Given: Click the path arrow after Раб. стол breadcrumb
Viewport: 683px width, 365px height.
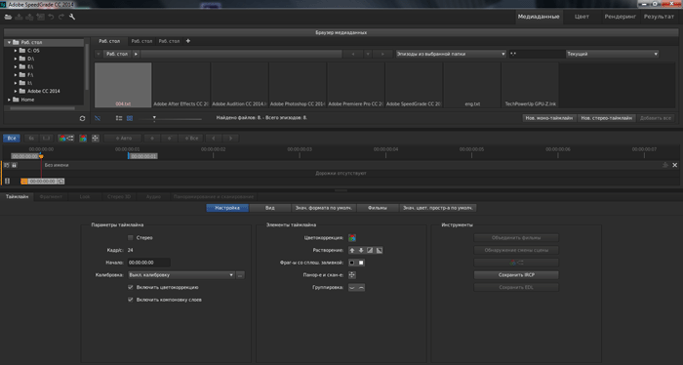Looking at the screenshot, I should [x=136, y=54].
